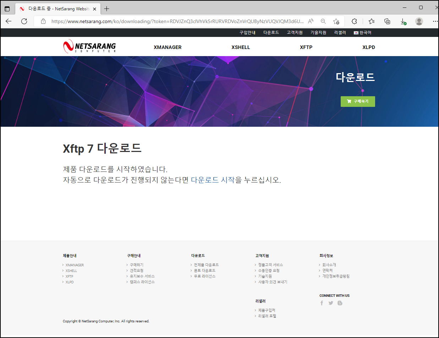Open footer link 구매하기

137,265
